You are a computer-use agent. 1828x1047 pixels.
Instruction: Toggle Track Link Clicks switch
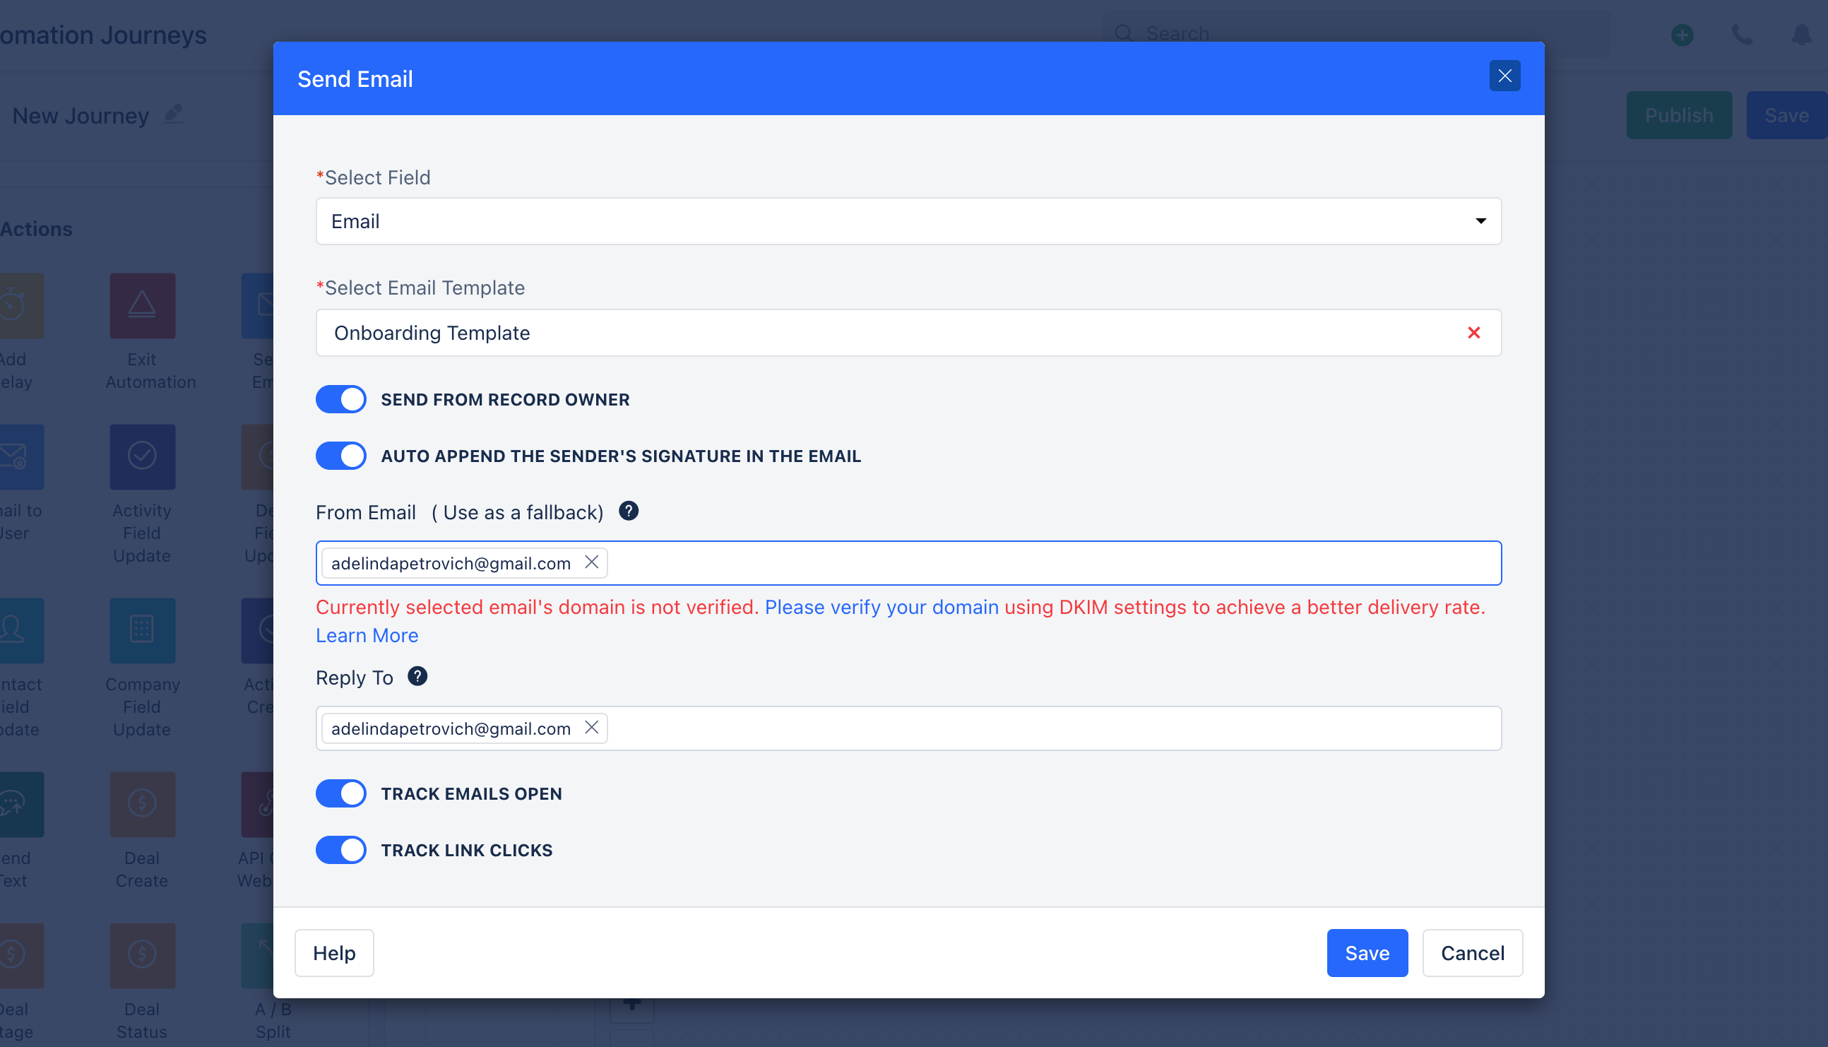pyautogui.click(x=340, y=850)
